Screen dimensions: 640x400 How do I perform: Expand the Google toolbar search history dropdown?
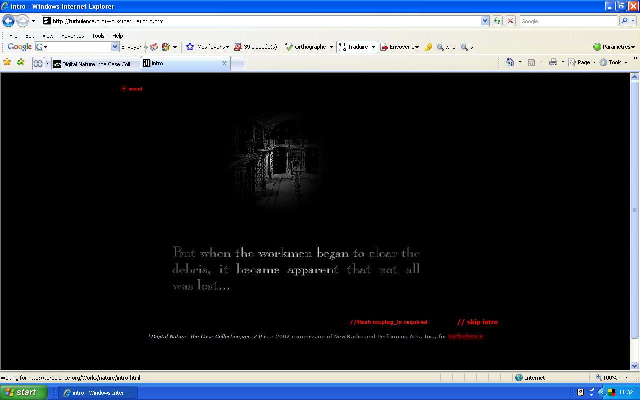(x=115, y=47)
